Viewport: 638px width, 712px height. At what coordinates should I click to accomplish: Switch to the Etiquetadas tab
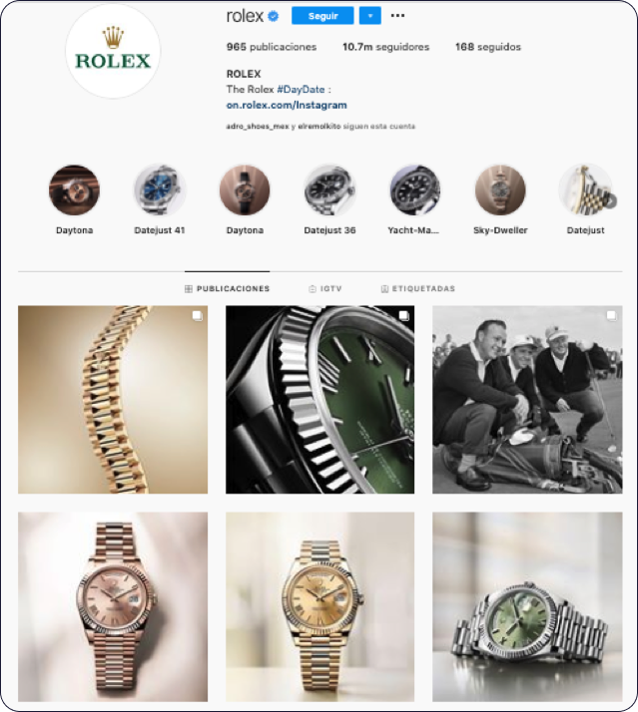pyautogui.click(x=418, y=289)
